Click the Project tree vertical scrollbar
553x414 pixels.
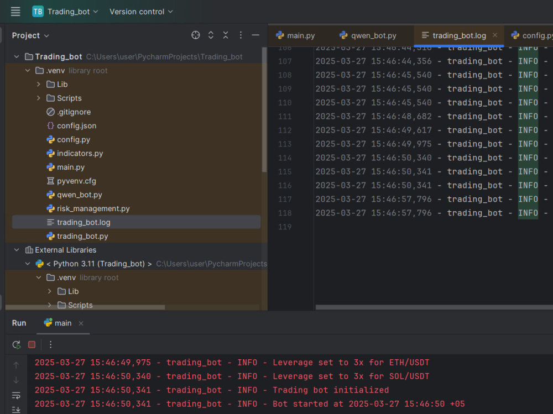point(264,109)
